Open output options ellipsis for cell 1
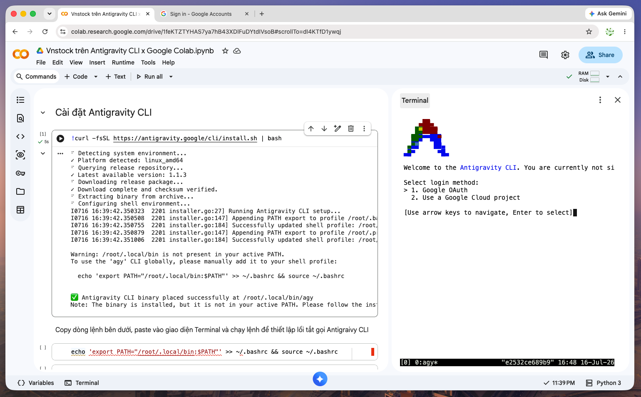This screenshot has width=641, height=397. (60, 154)
